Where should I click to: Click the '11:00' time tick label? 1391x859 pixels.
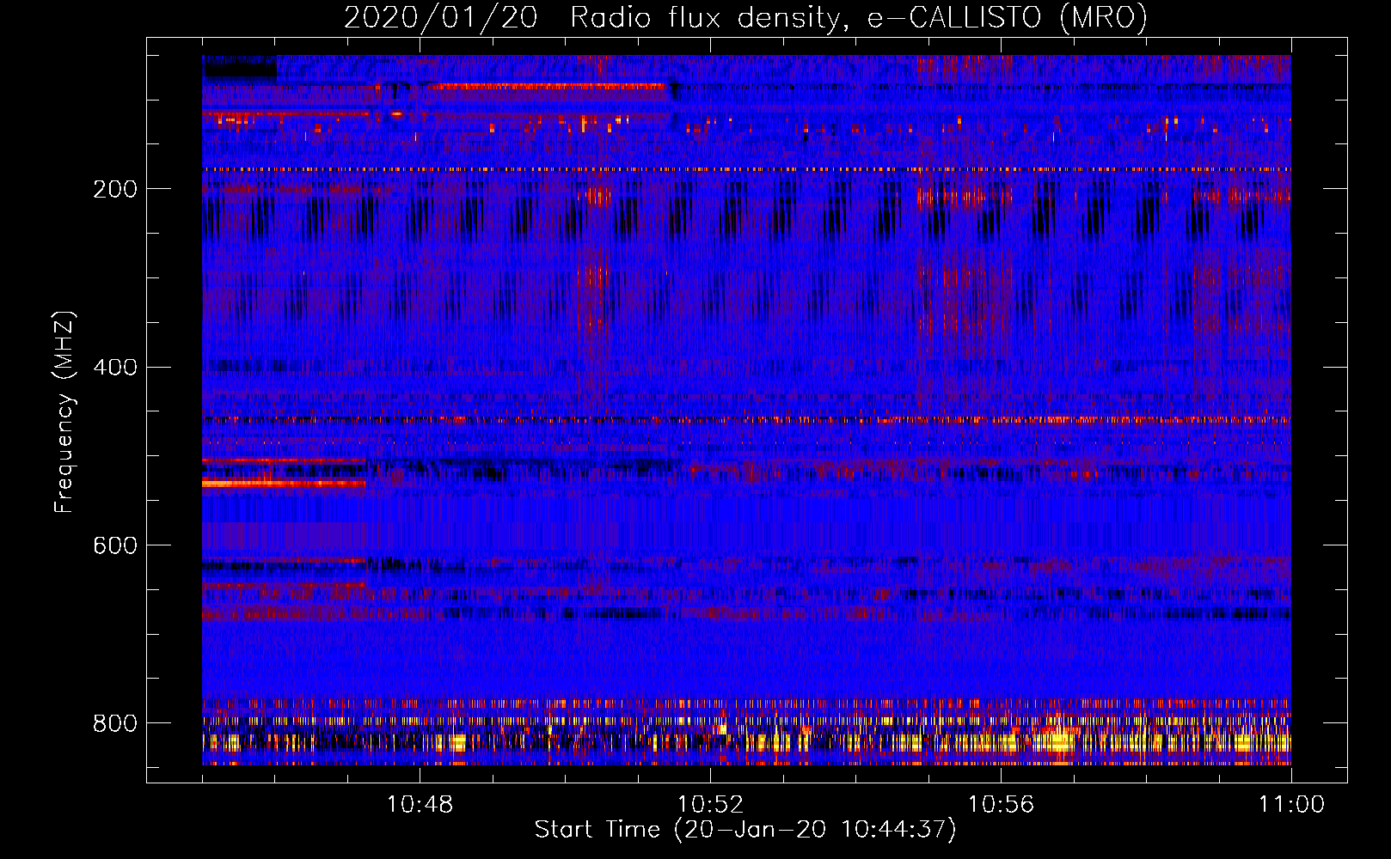click(1291, 805)
